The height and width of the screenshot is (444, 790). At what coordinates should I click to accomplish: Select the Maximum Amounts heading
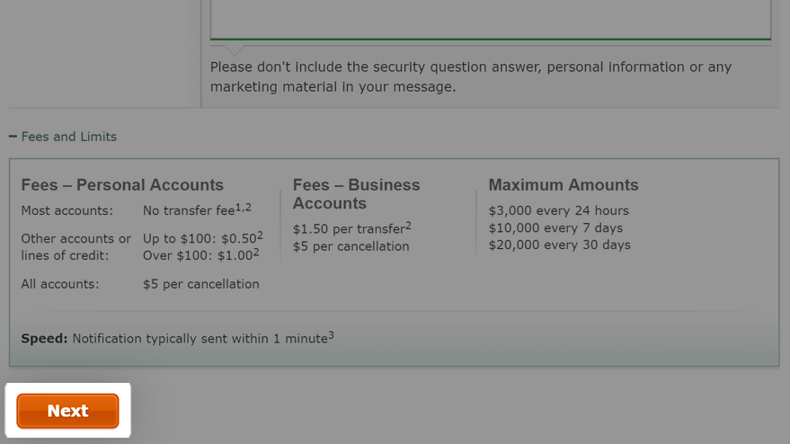tap(564, 185)
